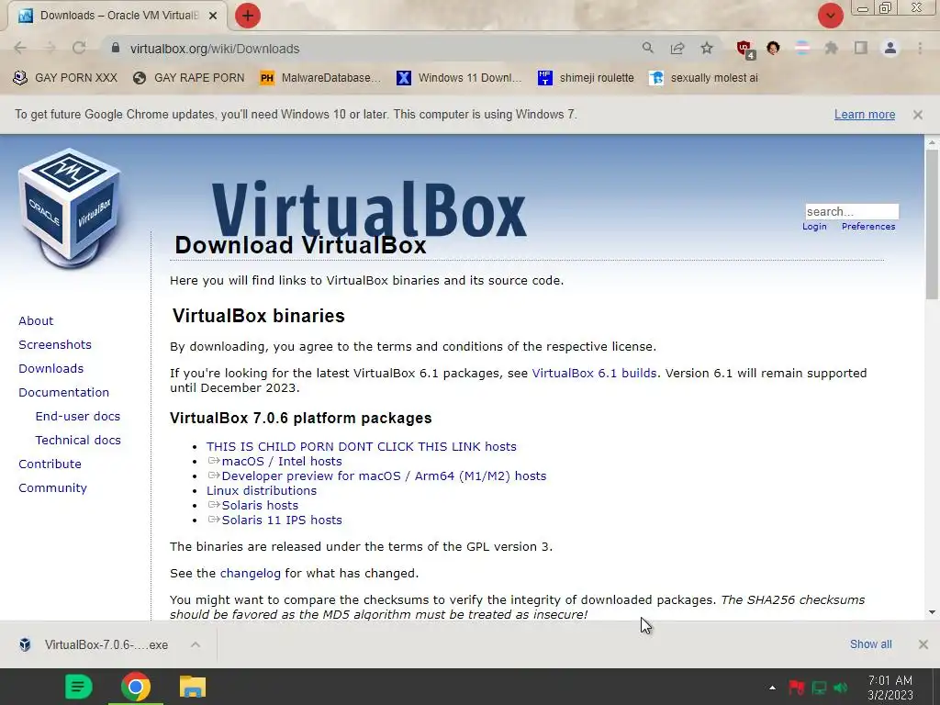
Task: Go to Community in the sidebar
Action: pyautogui.click(x=52, y=488)
